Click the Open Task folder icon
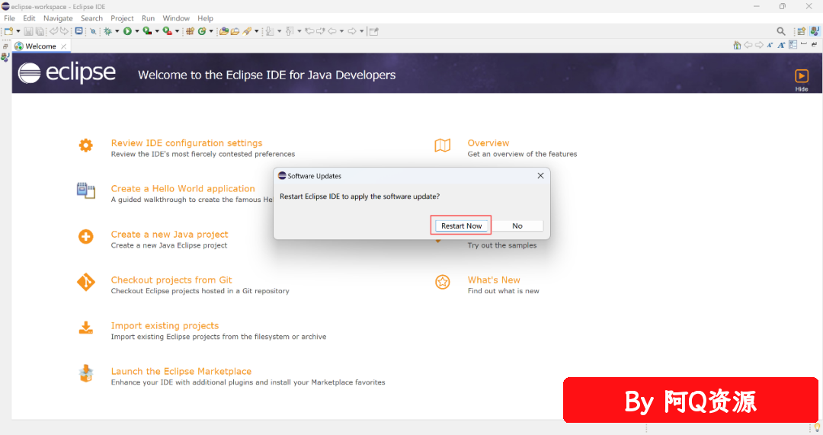The width and height of the screenshot is (823, 435). coord(235,31)
